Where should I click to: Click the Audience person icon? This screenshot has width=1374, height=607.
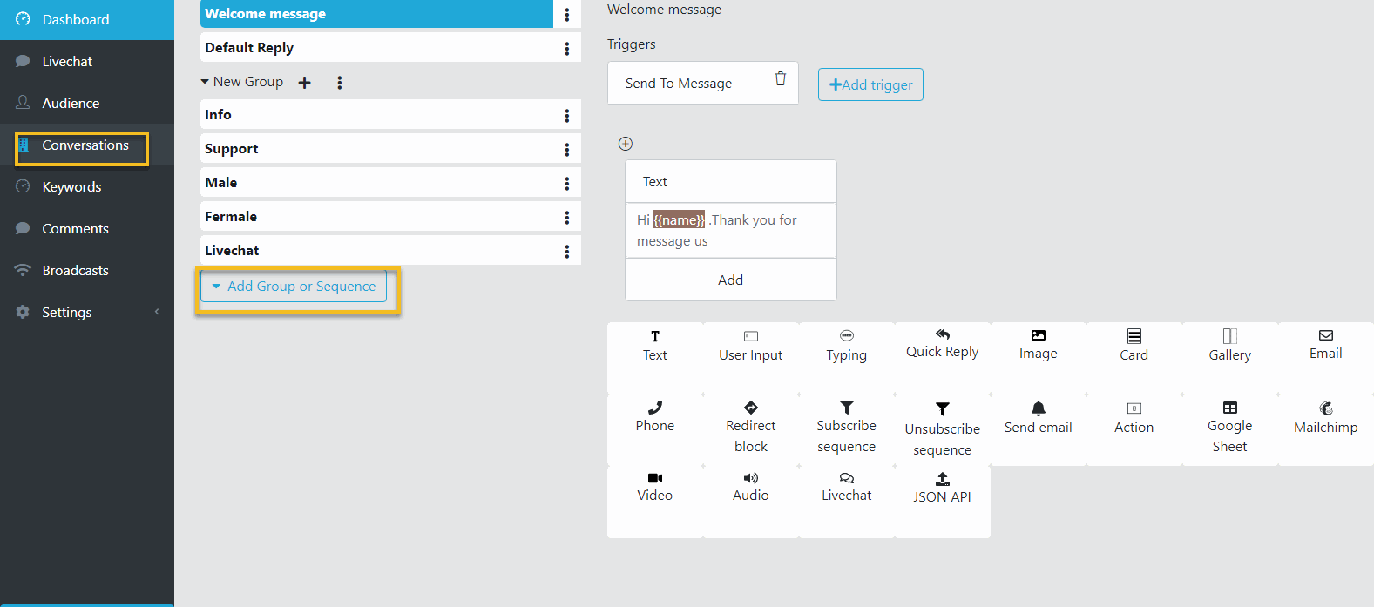[x=23, y=103]
